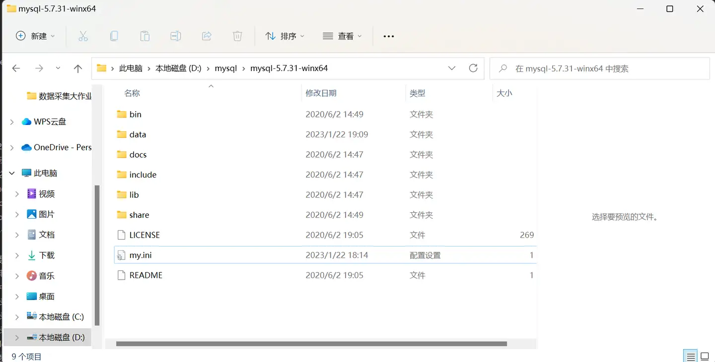Expand the 下载 tree node

click(17, 255)
